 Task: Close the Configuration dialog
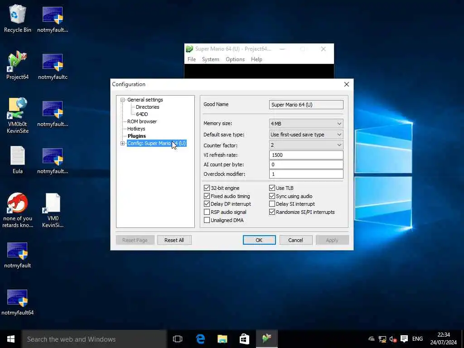(x=347, y=84)
